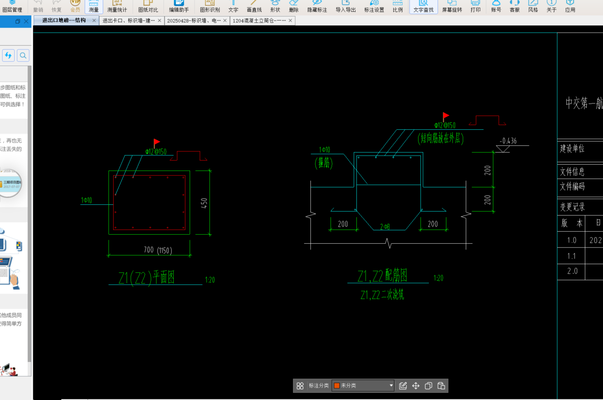Open 导入导出 import/export
This screenshot has width=603, height=400.
click(x=346, y=6)
